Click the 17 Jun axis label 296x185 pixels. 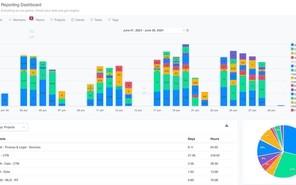pyautogui.click(x=157, y=110)
